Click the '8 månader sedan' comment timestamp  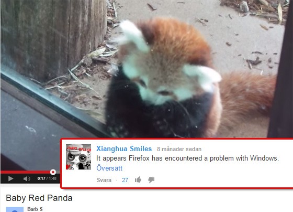point(179,149)
